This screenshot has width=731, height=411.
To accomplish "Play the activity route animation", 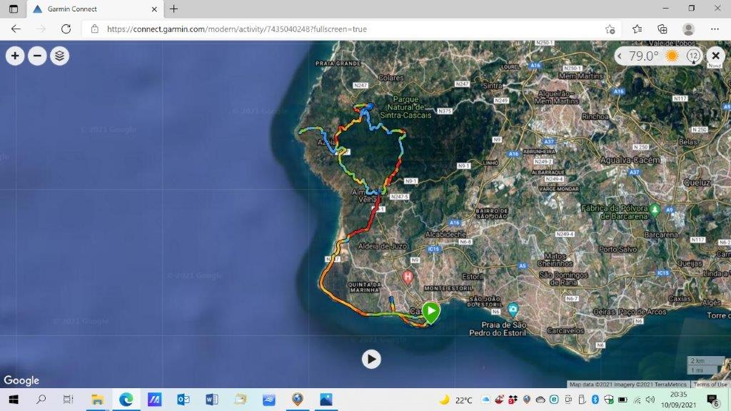I will [x=371, y=360].
